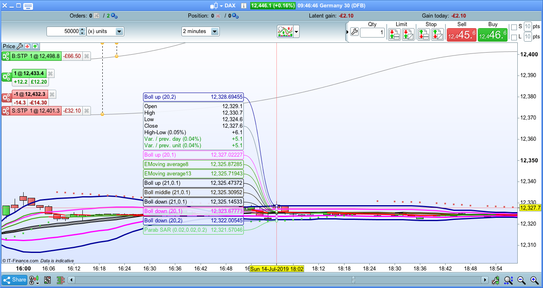The image size is (543, 288).
Task: Click the zoom in magnifier icon
Action: pyautogui.click(x=534, y=280)
